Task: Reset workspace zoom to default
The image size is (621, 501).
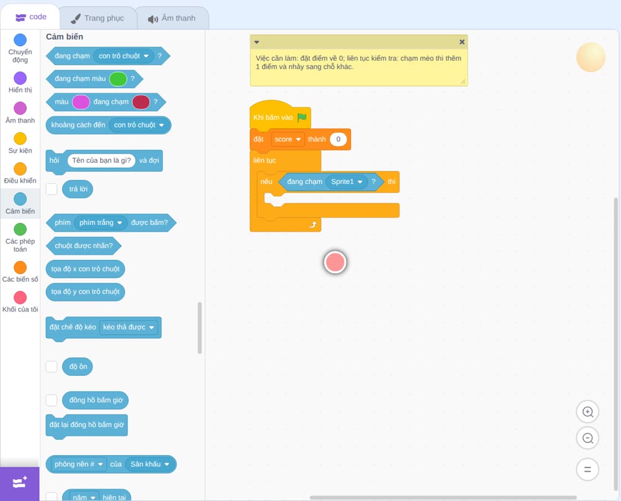Action: [x=587, y=469]
